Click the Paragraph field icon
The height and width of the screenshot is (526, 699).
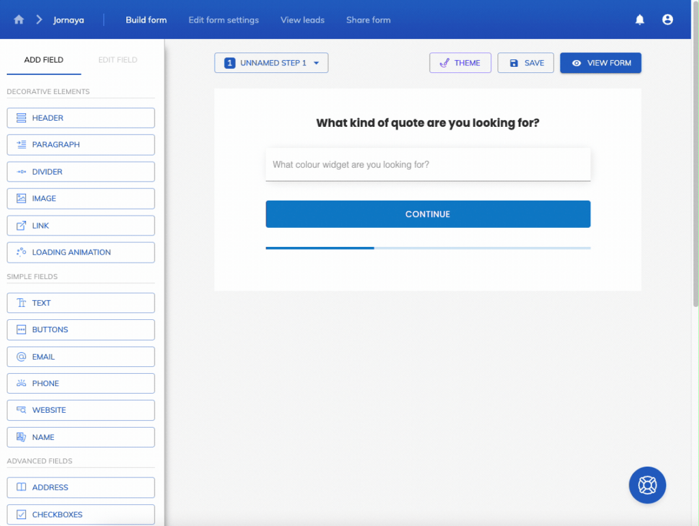(x=21, y=145)
